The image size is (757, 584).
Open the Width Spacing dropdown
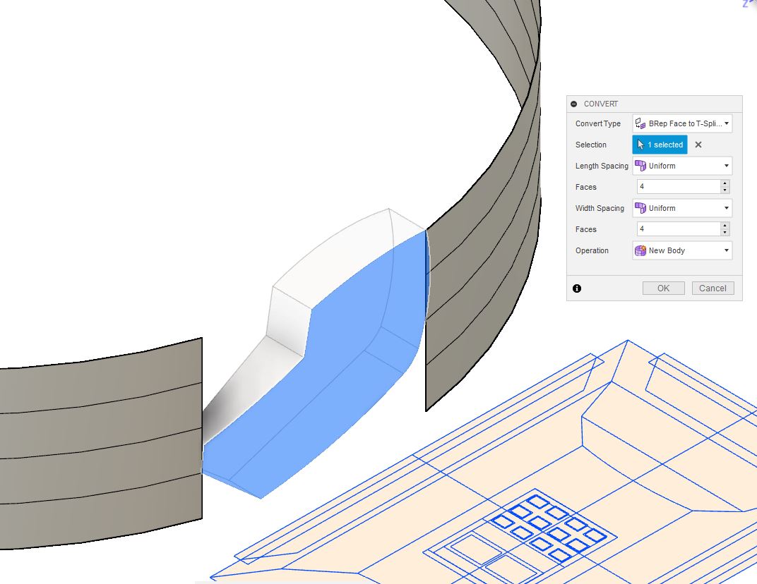coord(725,208)
